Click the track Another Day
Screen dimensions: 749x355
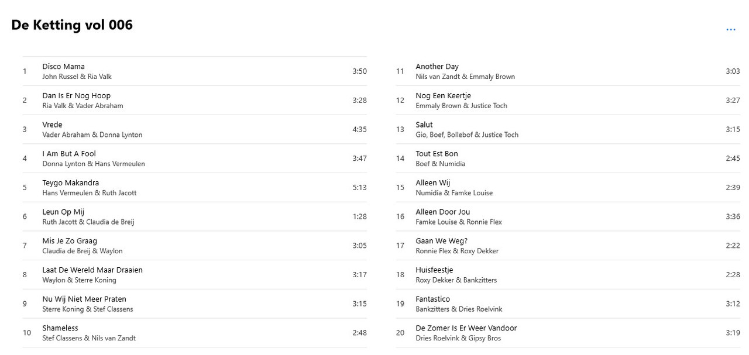(x=568, y=71)
